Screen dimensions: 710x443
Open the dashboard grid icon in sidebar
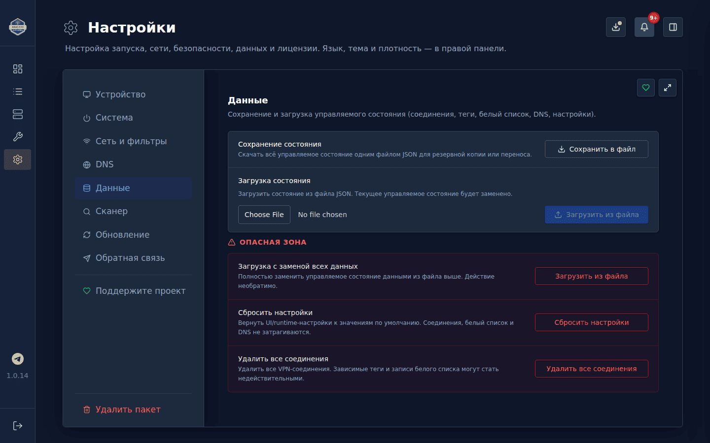click(x=18, y=69)
